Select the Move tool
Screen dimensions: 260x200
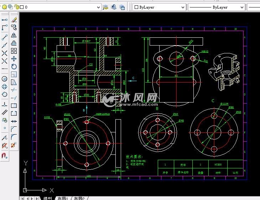[x=14, y=59]
